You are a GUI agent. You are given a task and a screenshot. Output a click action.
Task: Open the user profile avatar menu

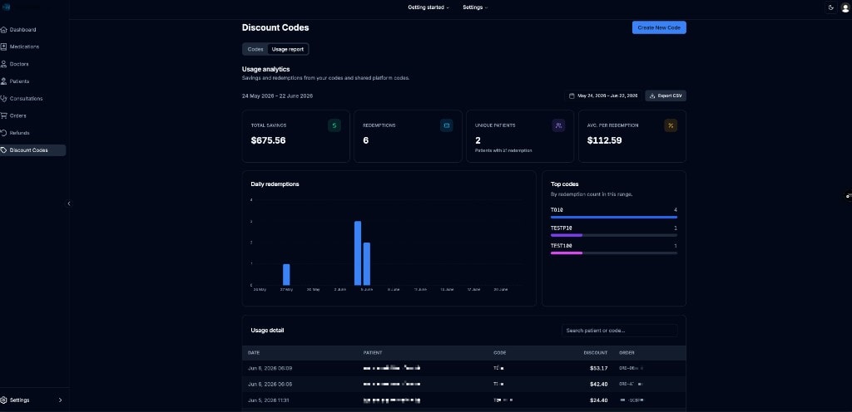(845, 7)
